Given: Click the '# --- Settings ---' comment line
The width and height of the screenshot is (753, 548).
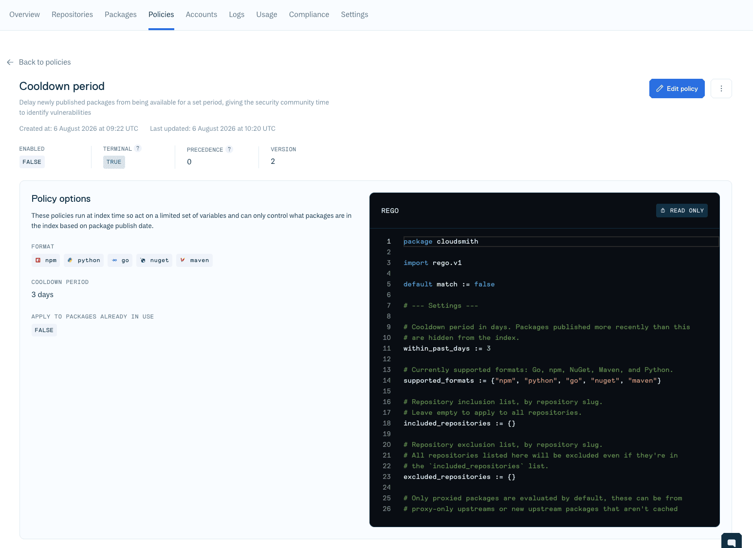Looking at the screenshot, I should tap(441, 306).
